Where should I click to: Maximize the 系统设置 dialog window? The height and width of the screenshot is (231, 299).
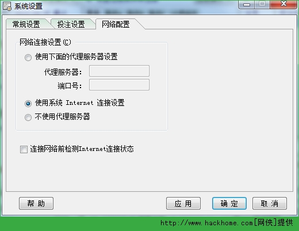pyautogui.click(x=262, y=4)
